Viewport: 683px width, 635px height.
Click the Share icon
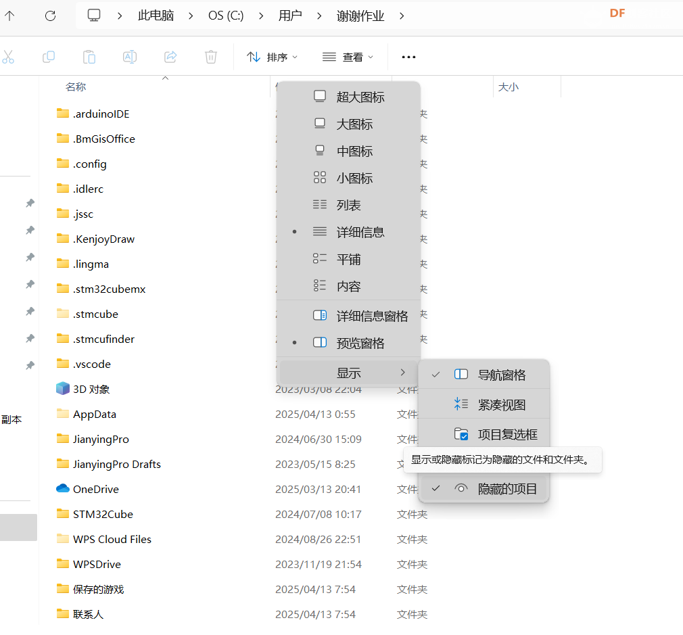coord(170,57)
